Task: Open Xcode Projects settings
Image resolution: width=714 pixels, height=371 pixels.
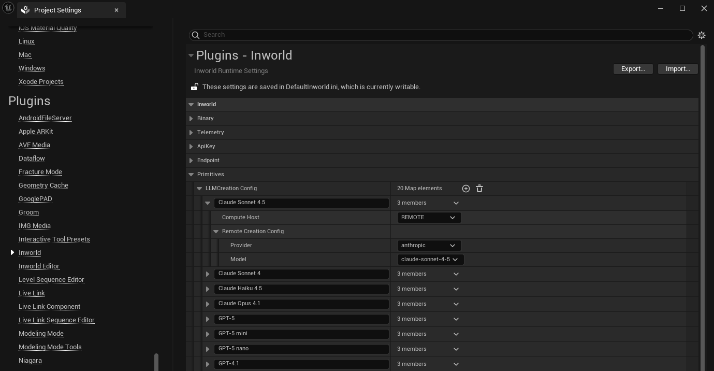Action: pos(41,81)
